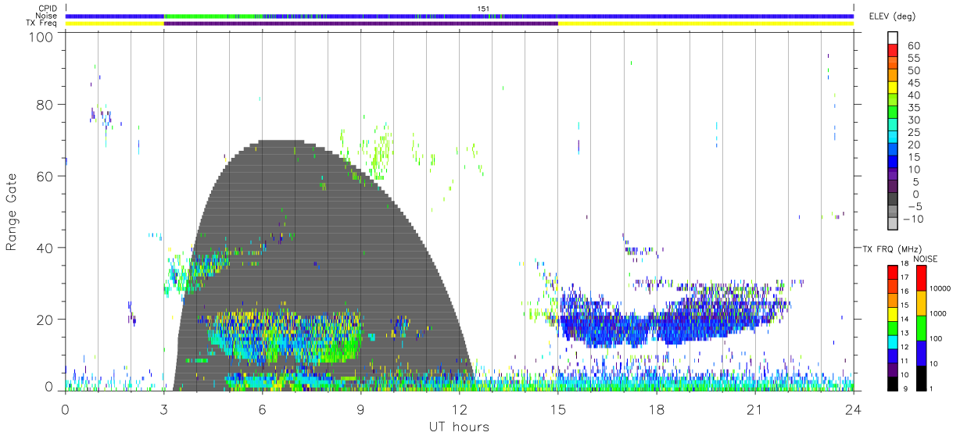Click the 'NOISE' colorbar title
The height and width of the screenshot is (443, 960).
[x=926, y=259]
